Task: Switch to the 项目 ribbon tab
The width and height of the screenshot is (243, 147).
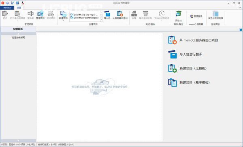Action: click(19, 8)
